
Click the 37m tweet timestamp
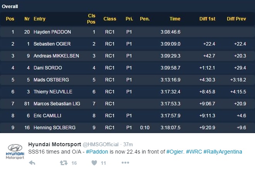coord(129,144)
